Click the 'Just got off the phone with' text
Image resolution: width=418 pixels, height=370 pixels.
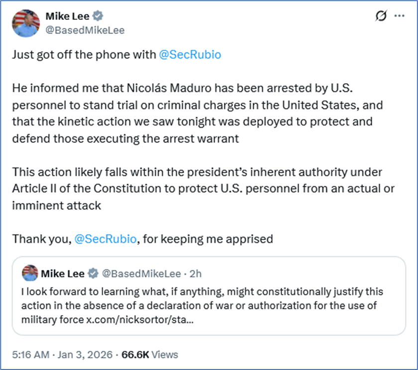click(x=84, y=55)
